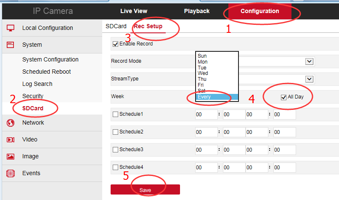The width and height of the screenshot is (339, 200).
Task: Choose Every in the Week list
Action: (x=217, y=97)
